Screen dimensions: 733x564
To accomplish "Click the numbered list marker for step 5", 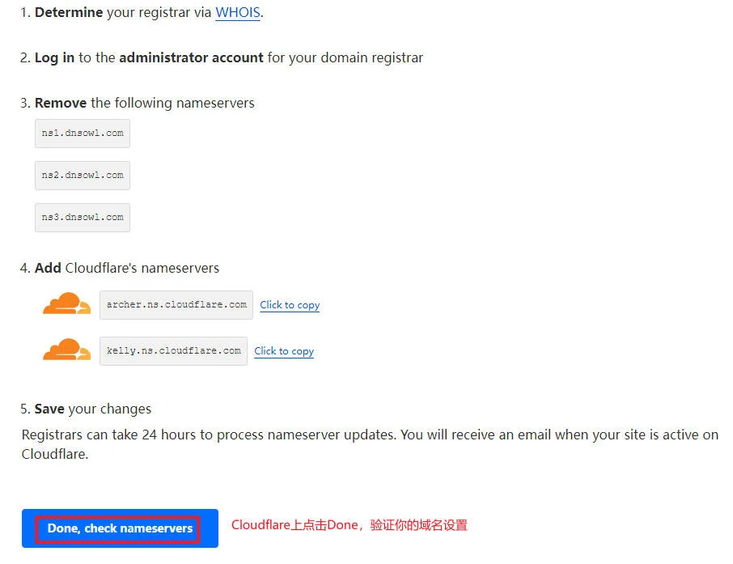I will [23, 409].
